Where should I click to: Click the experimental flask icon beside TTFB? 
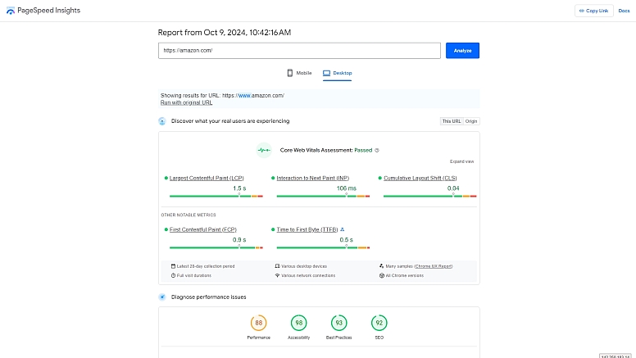(343, 229)
